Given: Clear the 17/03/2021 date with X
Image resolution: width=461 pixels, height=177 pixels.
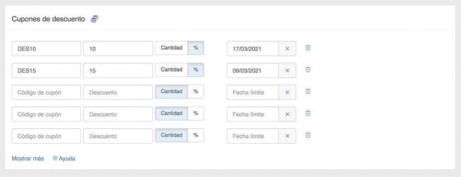Looking at the screenshot, I should [287, 49].
